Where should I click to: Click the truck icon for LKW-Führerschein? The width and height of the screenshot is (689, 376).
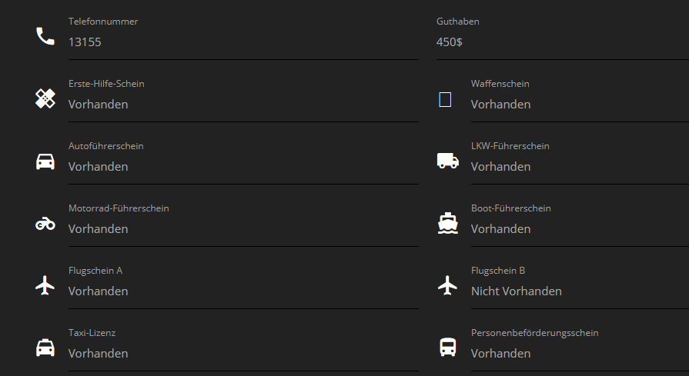447,161
